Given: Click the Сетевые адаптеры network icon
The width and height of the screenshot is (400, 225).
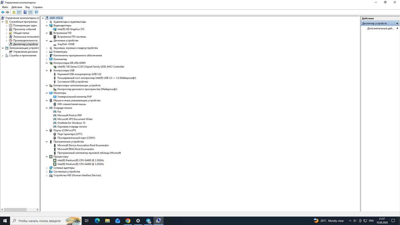Looking at the screenshot, I should point(51,168).
